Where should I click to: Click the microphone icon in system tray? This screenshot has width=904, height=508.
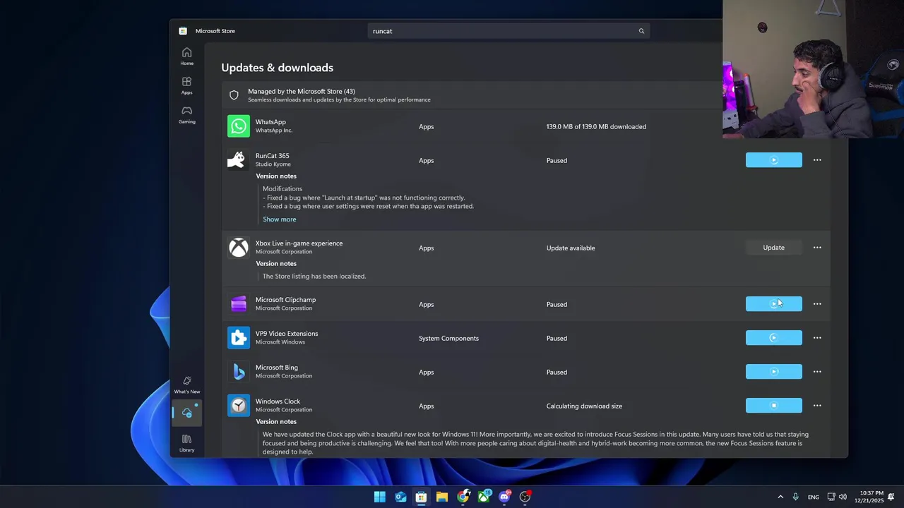click(x=795, y=497)
